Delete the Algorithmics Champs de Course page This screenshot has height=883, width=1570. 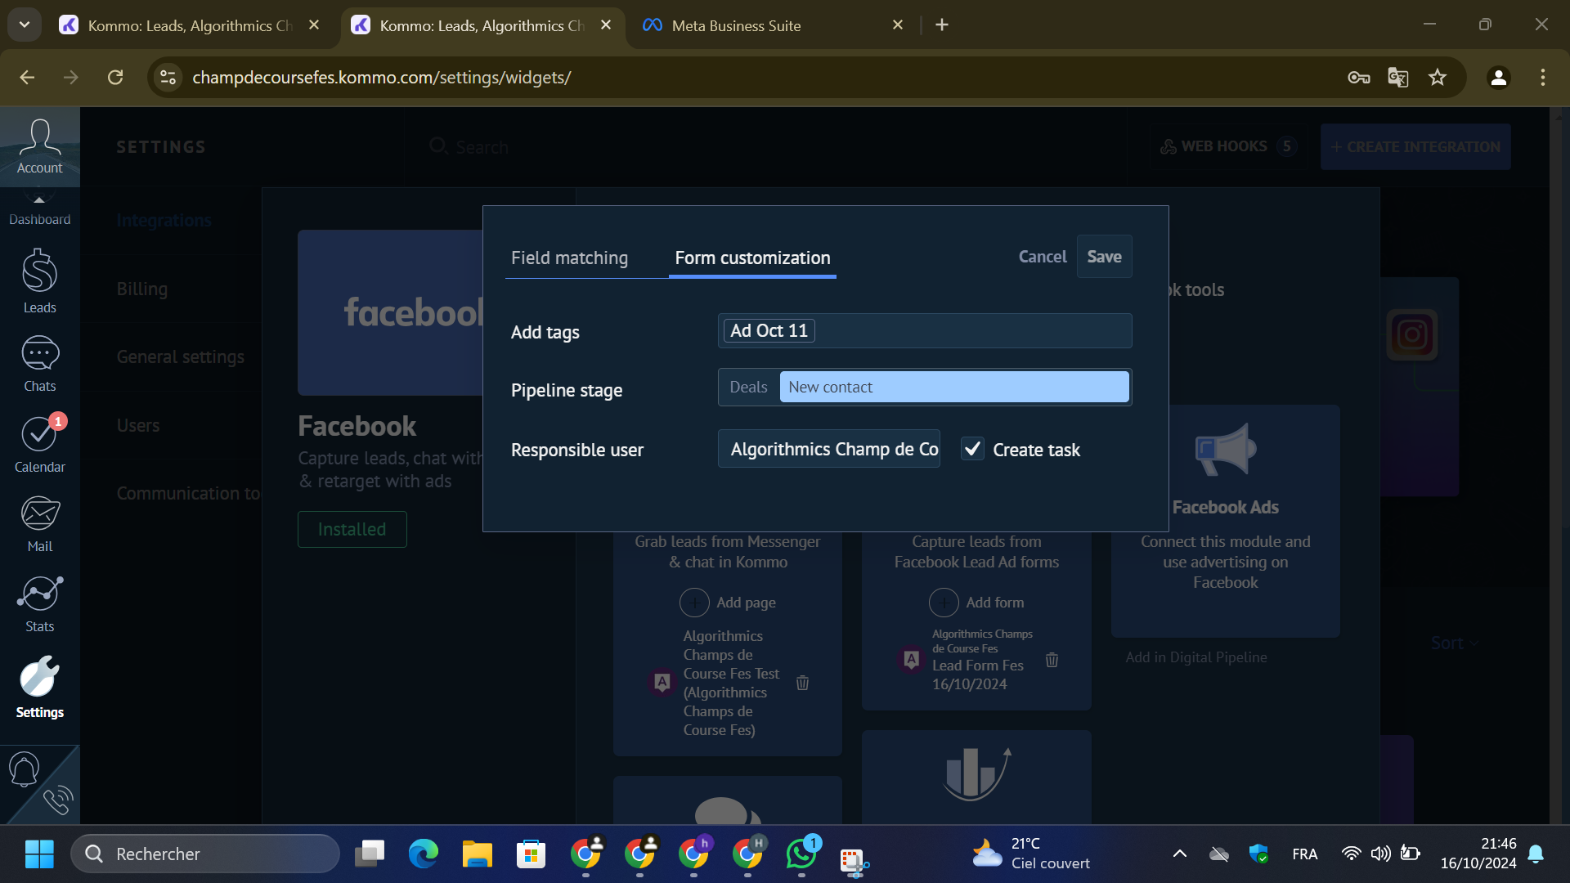(802, 683)
